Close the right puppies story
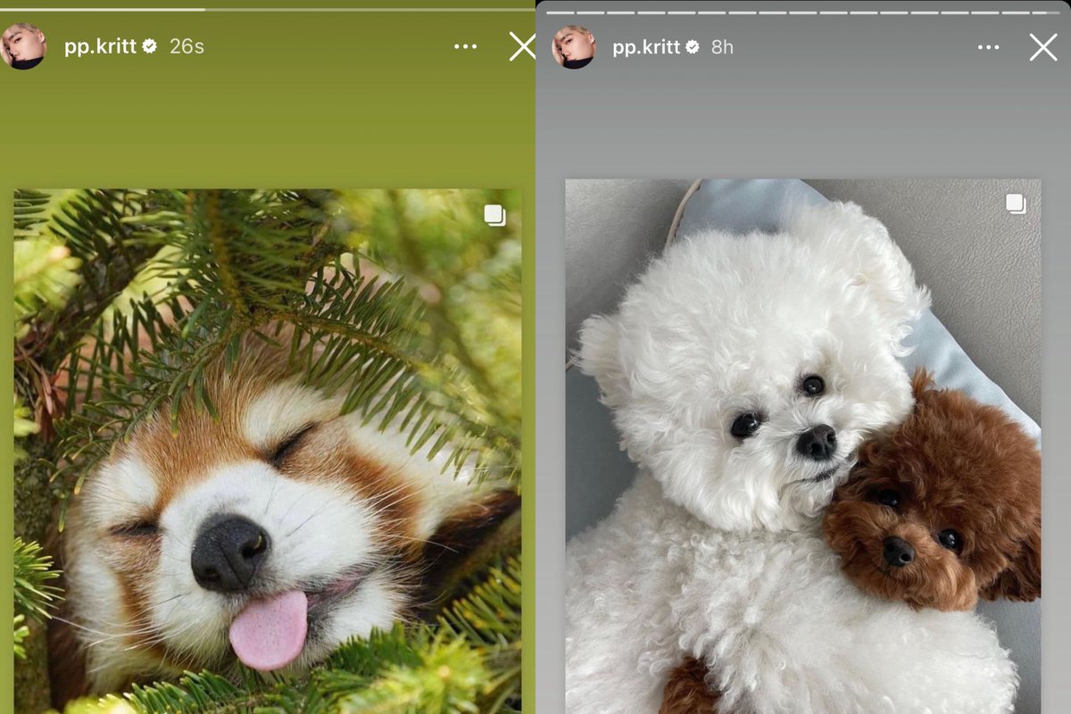 pyautogui.click(x=1042, y=46)
